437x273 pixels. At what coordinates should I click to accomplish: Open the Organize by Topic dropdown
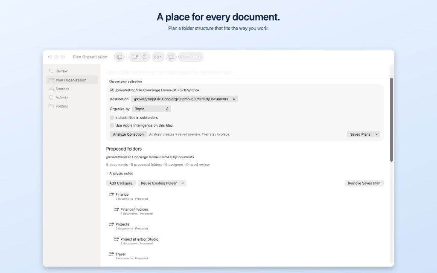[x=151, y=109]
